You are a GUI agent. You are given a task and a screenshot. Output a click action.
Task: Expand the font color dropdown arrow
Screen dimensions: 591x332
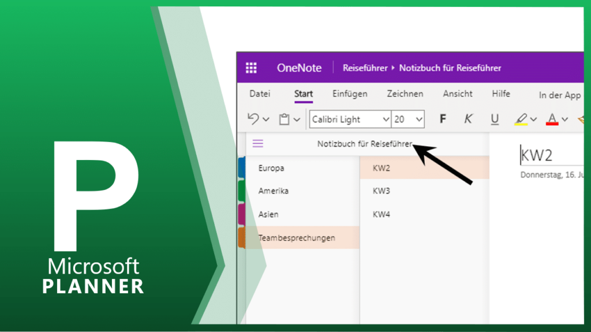pyautogui.click(x=565, y=120)
